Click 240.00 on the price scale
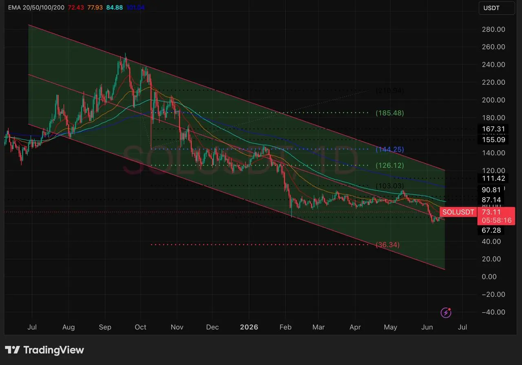Screen dimensions: 522x365 point(493,65)
